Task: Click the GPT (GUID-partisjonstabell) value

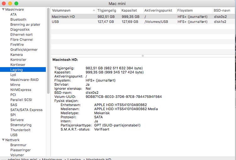Action: (x=117, y=125)
